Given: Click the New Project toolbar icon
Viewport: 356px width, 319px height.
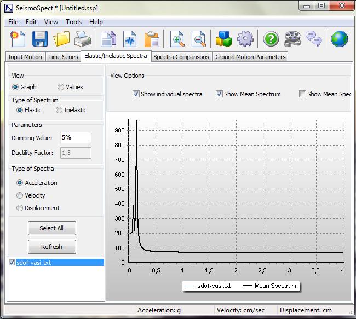Looking at the screenshot, I should point(18,38).
